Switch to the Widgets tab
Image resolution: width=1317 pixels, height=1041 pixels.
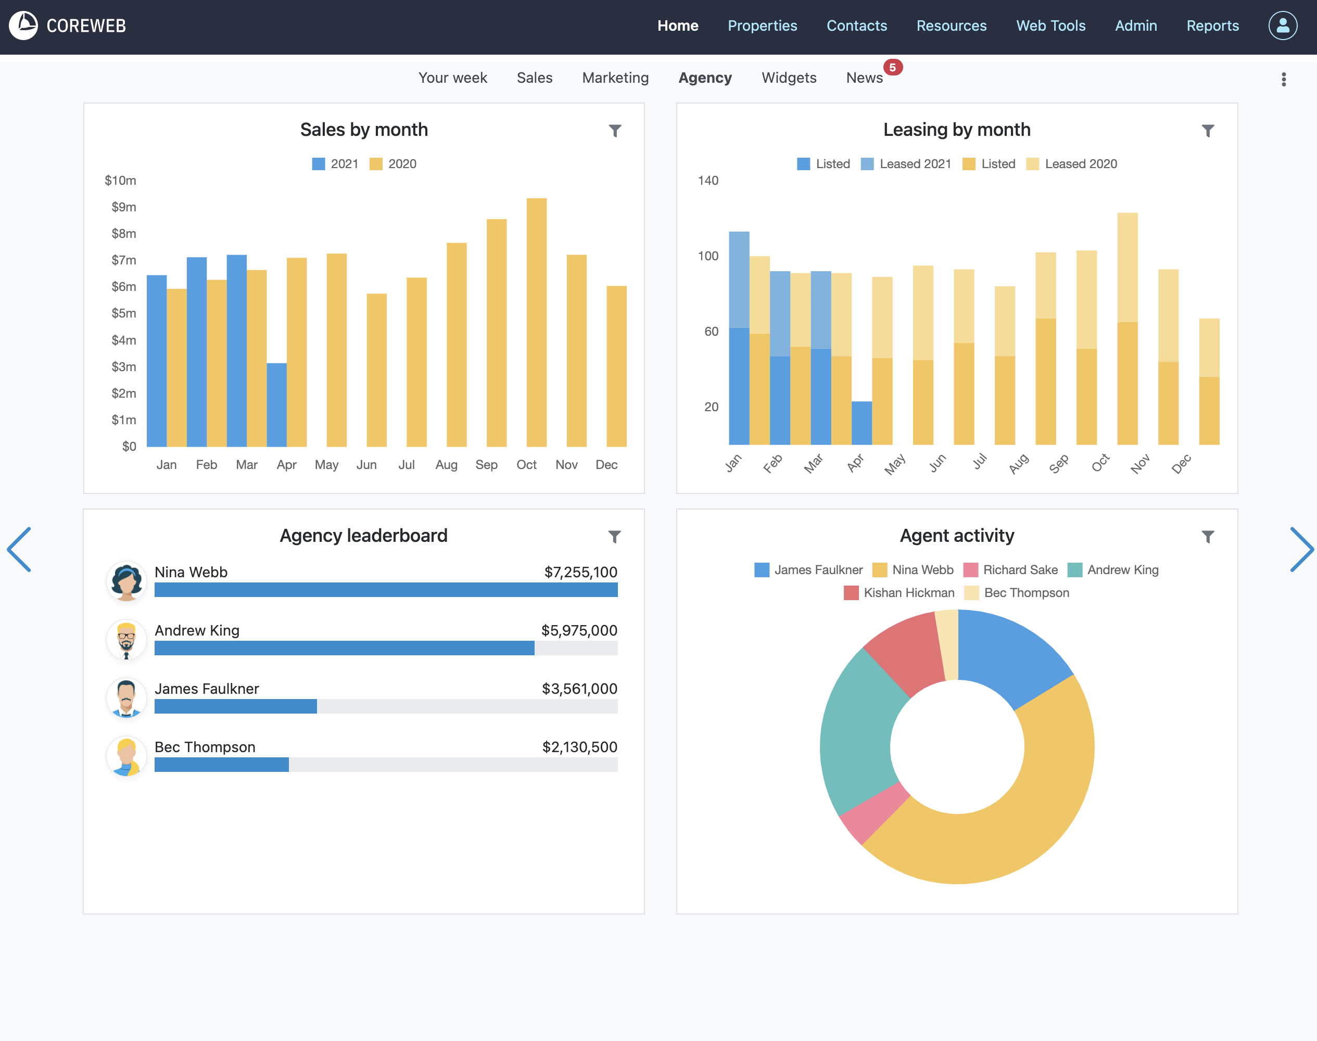[789, 78]
